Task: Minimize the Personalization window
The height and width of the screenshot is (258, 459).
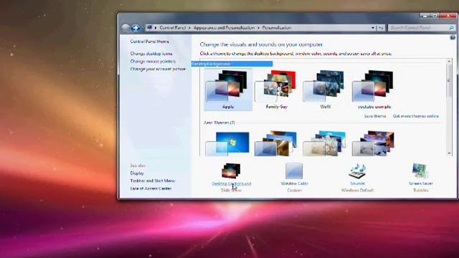Action: click(425, 16)
